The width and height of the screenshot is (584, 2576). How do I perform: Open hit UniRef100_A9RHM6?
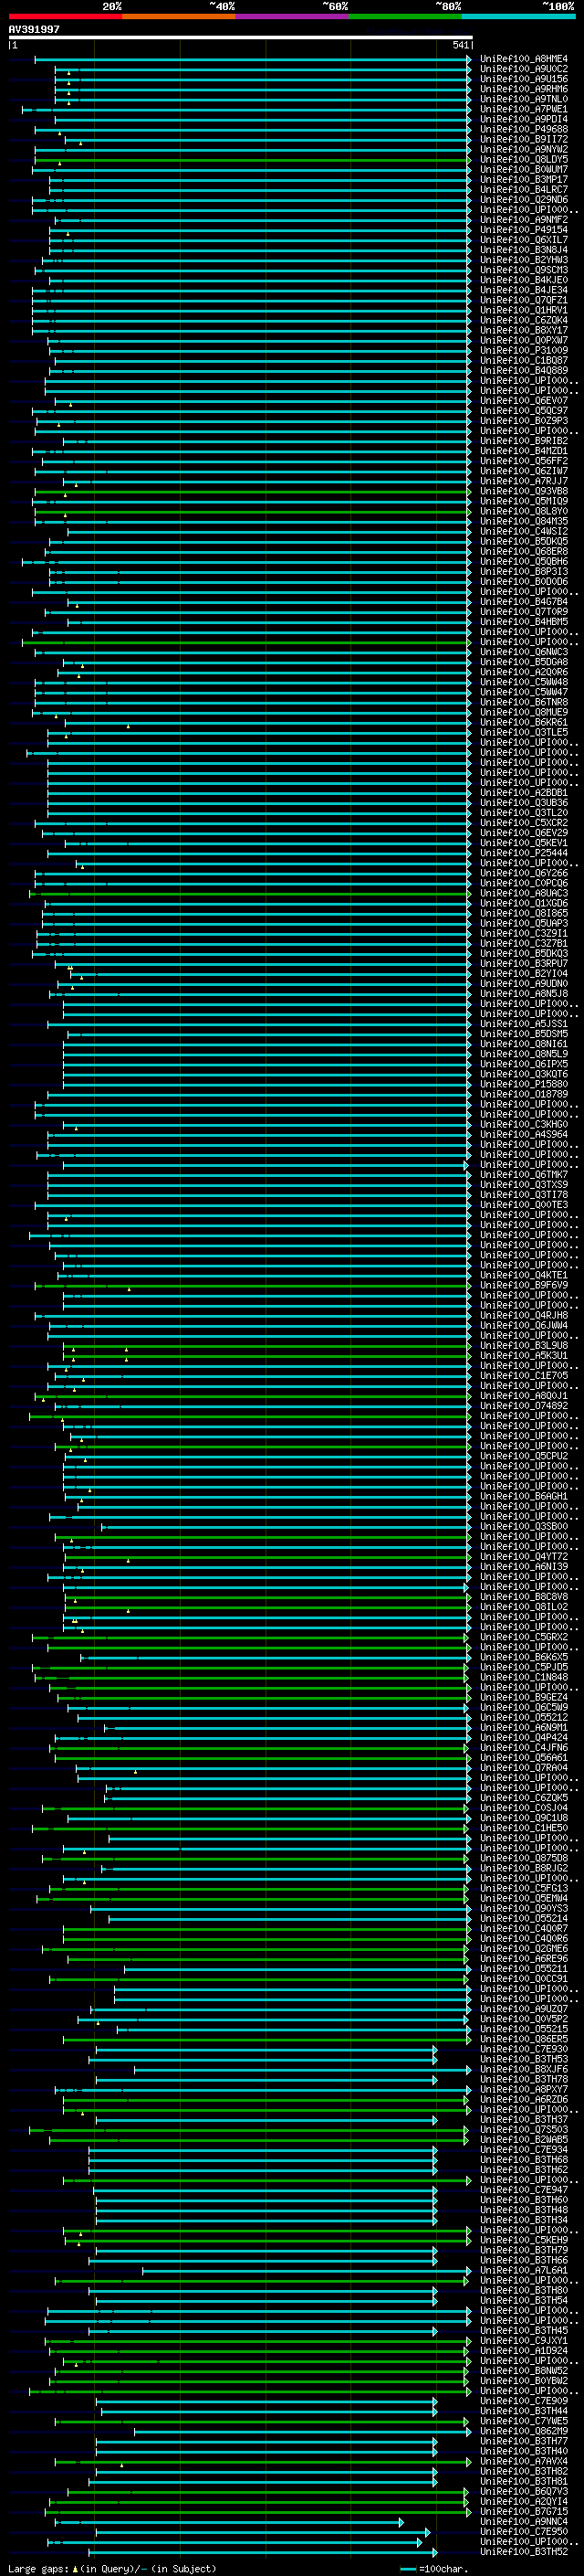click(x=524, y=89)
